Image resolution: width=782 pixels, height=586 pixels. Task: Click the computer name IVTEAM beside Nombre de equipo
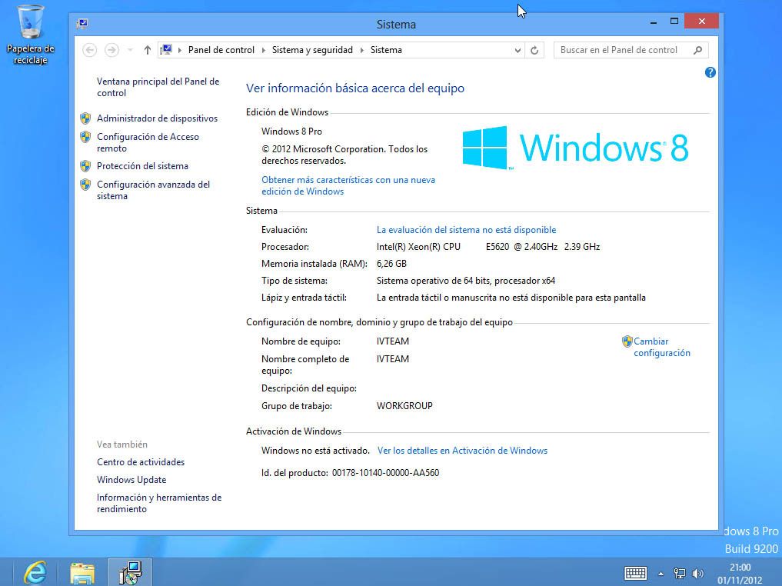coord(392,341)
